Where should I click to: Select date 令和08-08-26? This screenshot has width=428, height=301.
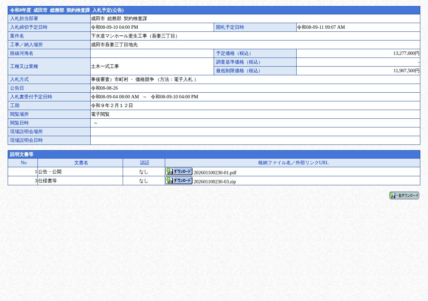(104, 88)
